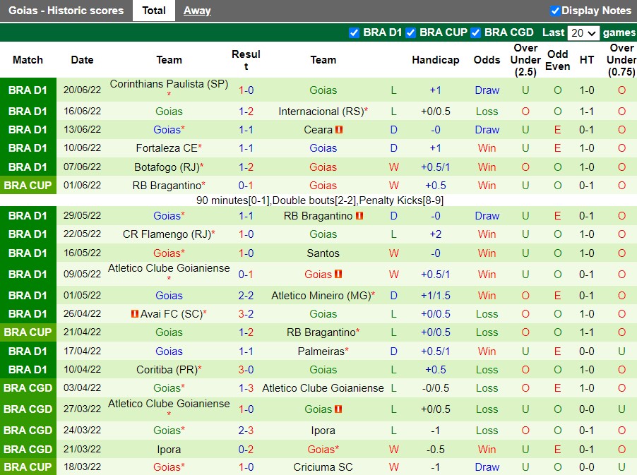Switch to the Away tab
The width and height of the screenshot is (637, 475).
[x=197, y=11]
